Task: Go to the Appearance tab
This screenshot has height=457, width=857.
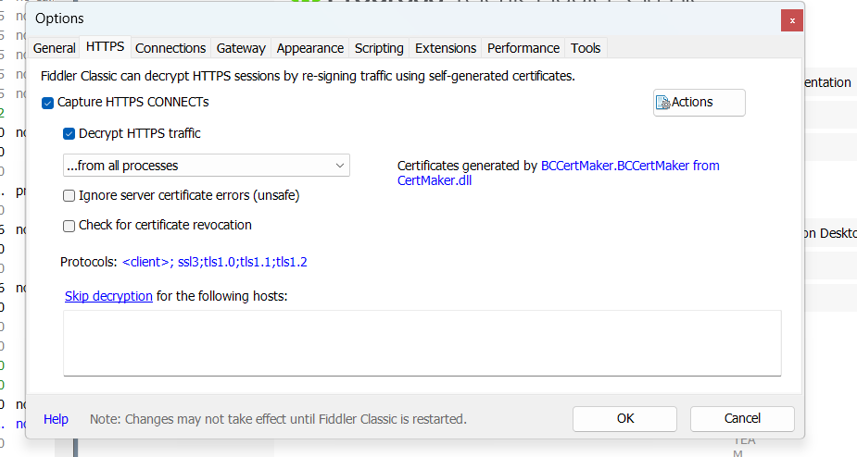Action: pyautogui.click(x=310, y=48)
